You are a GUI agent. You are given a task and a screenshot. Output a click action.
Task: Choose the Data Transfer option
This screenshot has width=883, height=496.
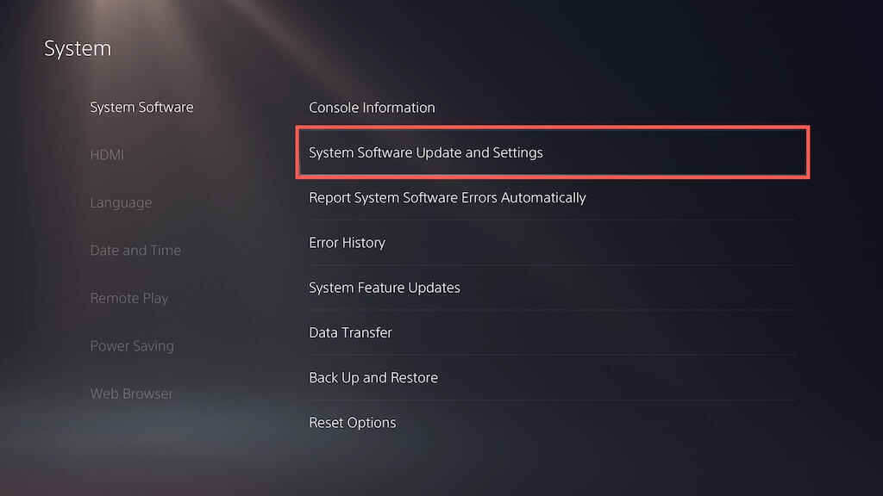pos(350,332)
